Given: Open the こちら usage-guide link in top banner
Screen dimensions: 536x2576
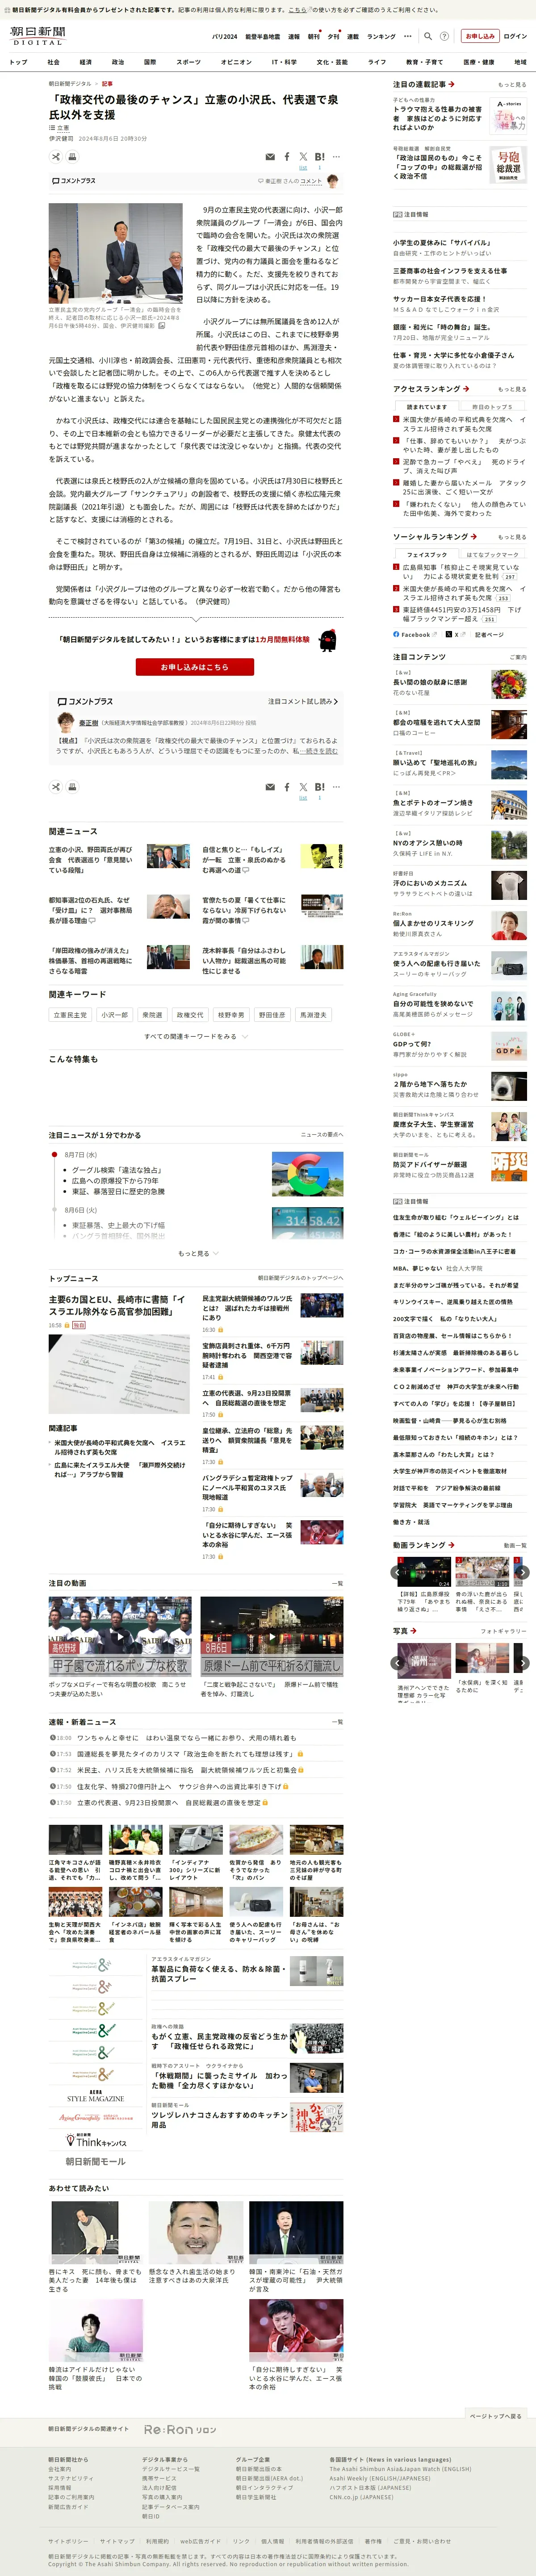Looking at the screenshot, I should [x=299, y=9].
